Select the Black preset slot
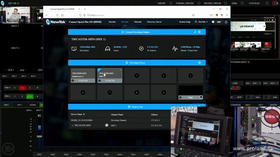 point(191,92)
